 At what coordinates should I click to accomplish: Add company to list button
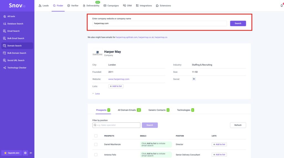click(x=116, y=86)
